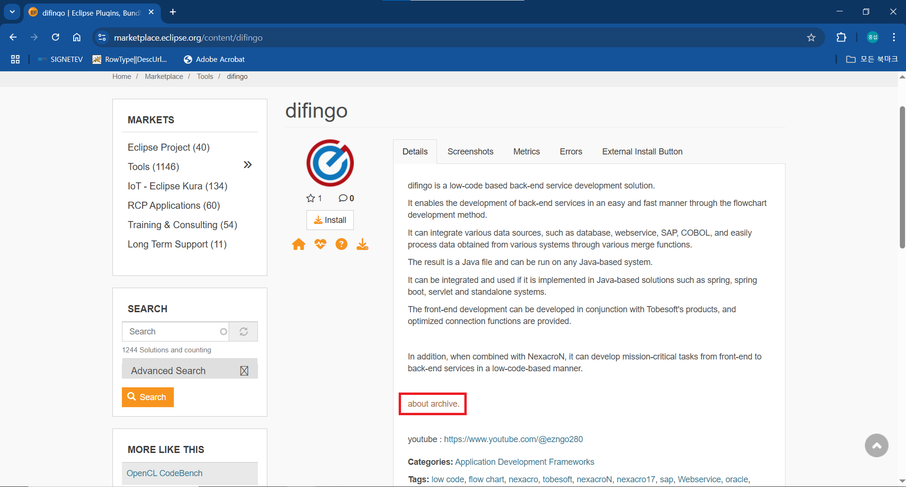Click the orange download icon

pos(362,244)
